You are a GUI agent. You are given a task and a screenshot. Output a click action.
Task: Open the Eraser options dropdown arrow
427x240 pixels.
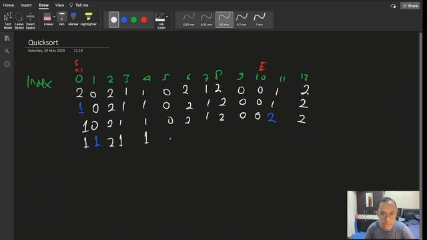pyautogui.click(x=54, y=17)
